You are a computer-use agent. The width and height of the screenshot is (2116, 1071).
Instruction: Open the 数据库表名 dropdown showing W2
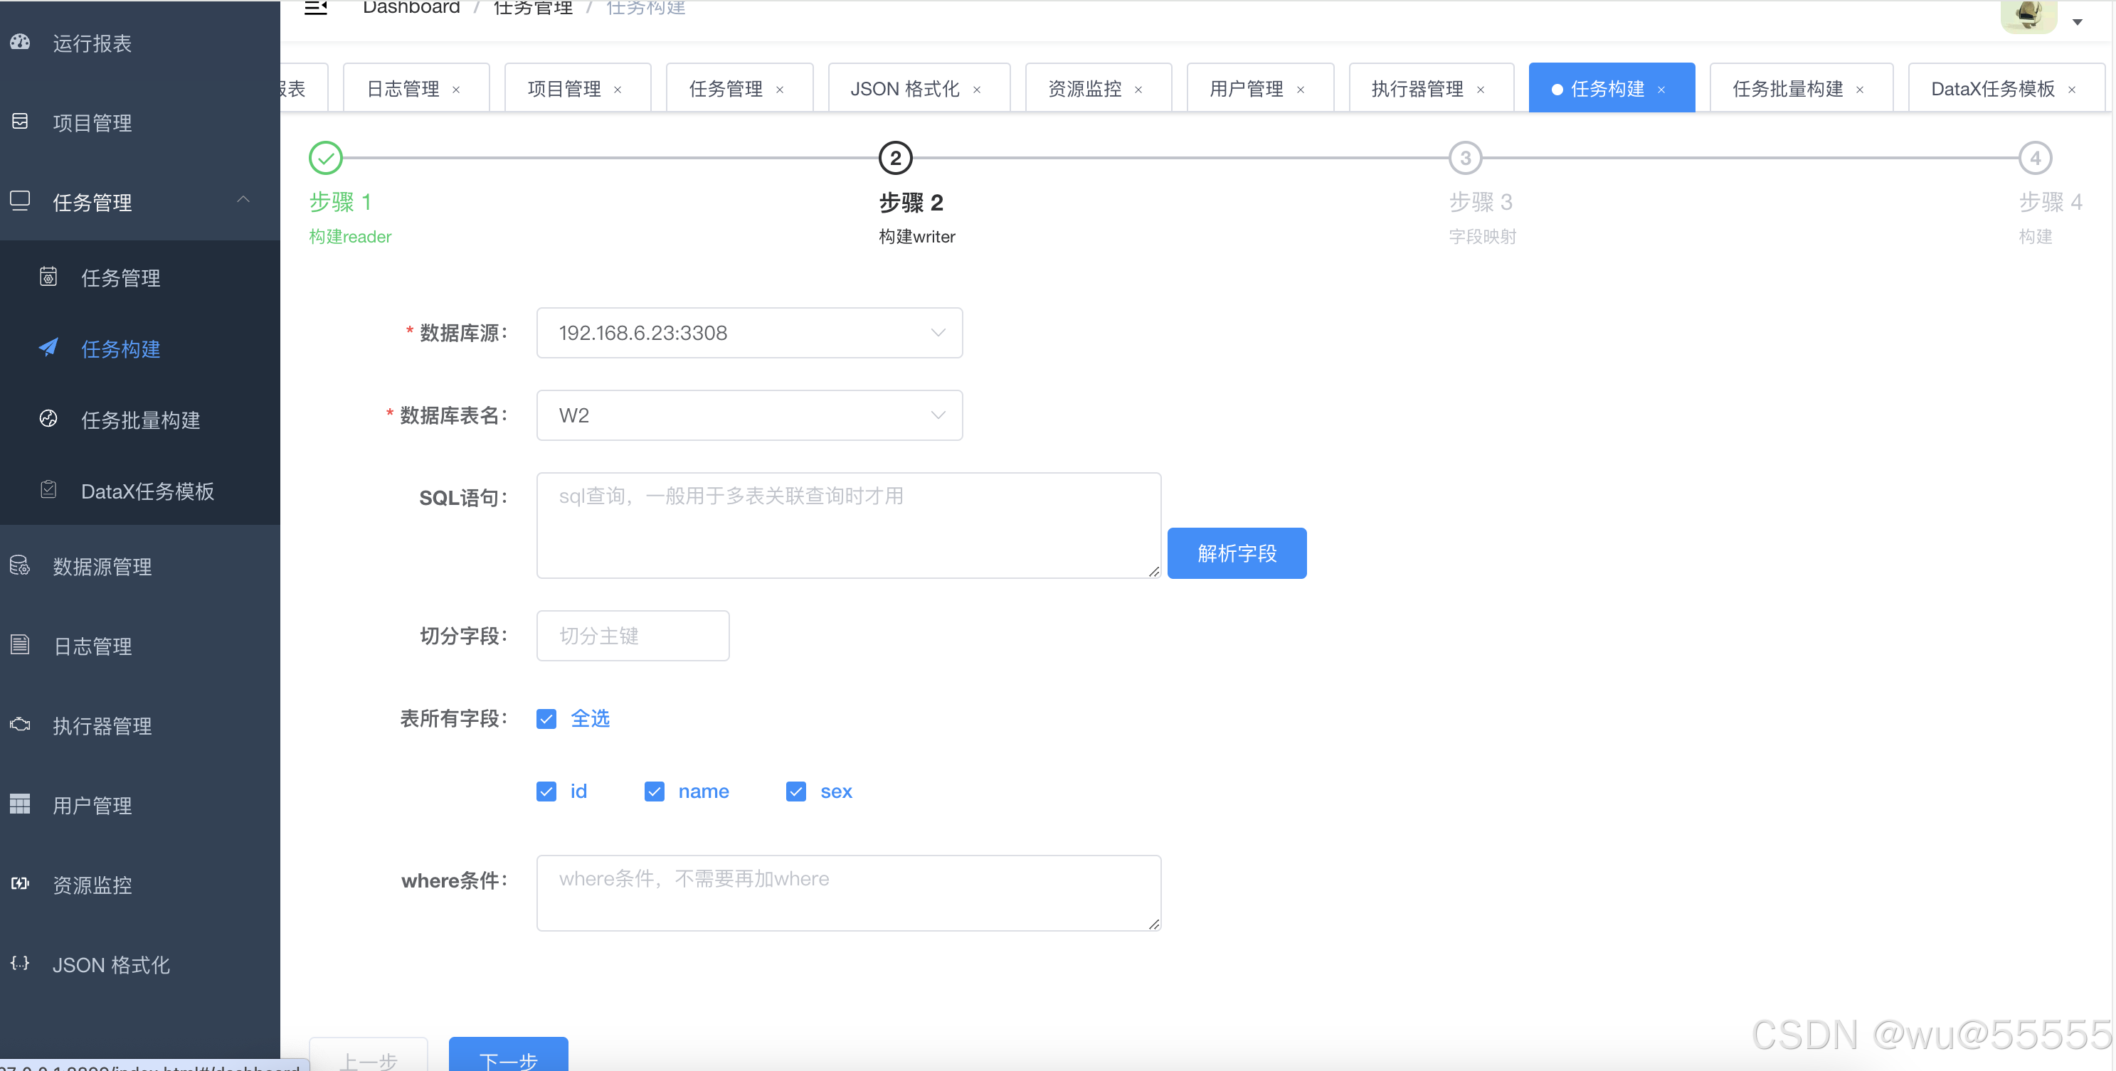tap(748, 415)
